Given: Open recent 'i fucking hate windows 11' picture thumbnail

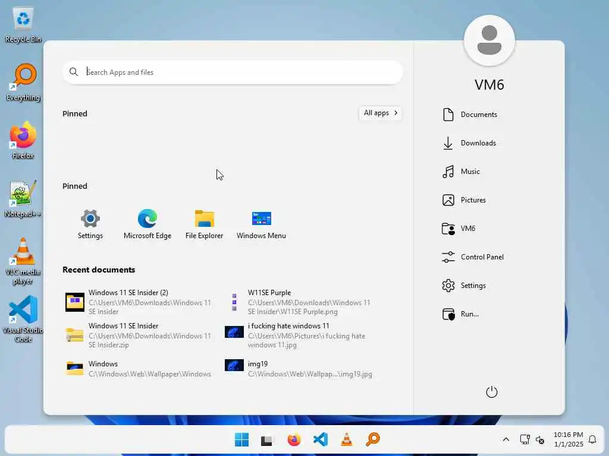Looking at the screenshot, I should point(234,332).
